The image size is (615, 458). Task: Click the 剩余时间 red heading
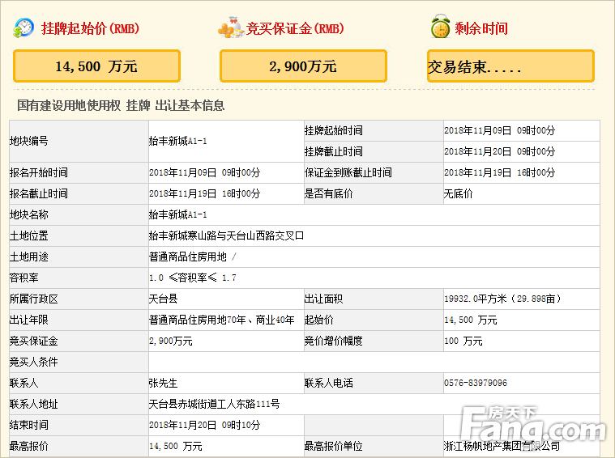point(481,29)
